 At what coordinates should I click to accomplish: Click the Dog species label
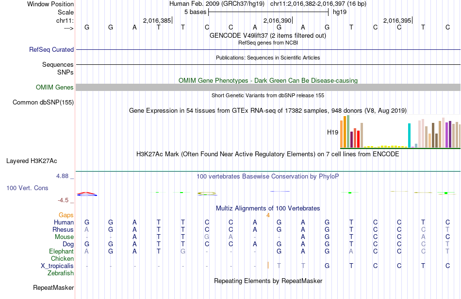coord(68,244)
